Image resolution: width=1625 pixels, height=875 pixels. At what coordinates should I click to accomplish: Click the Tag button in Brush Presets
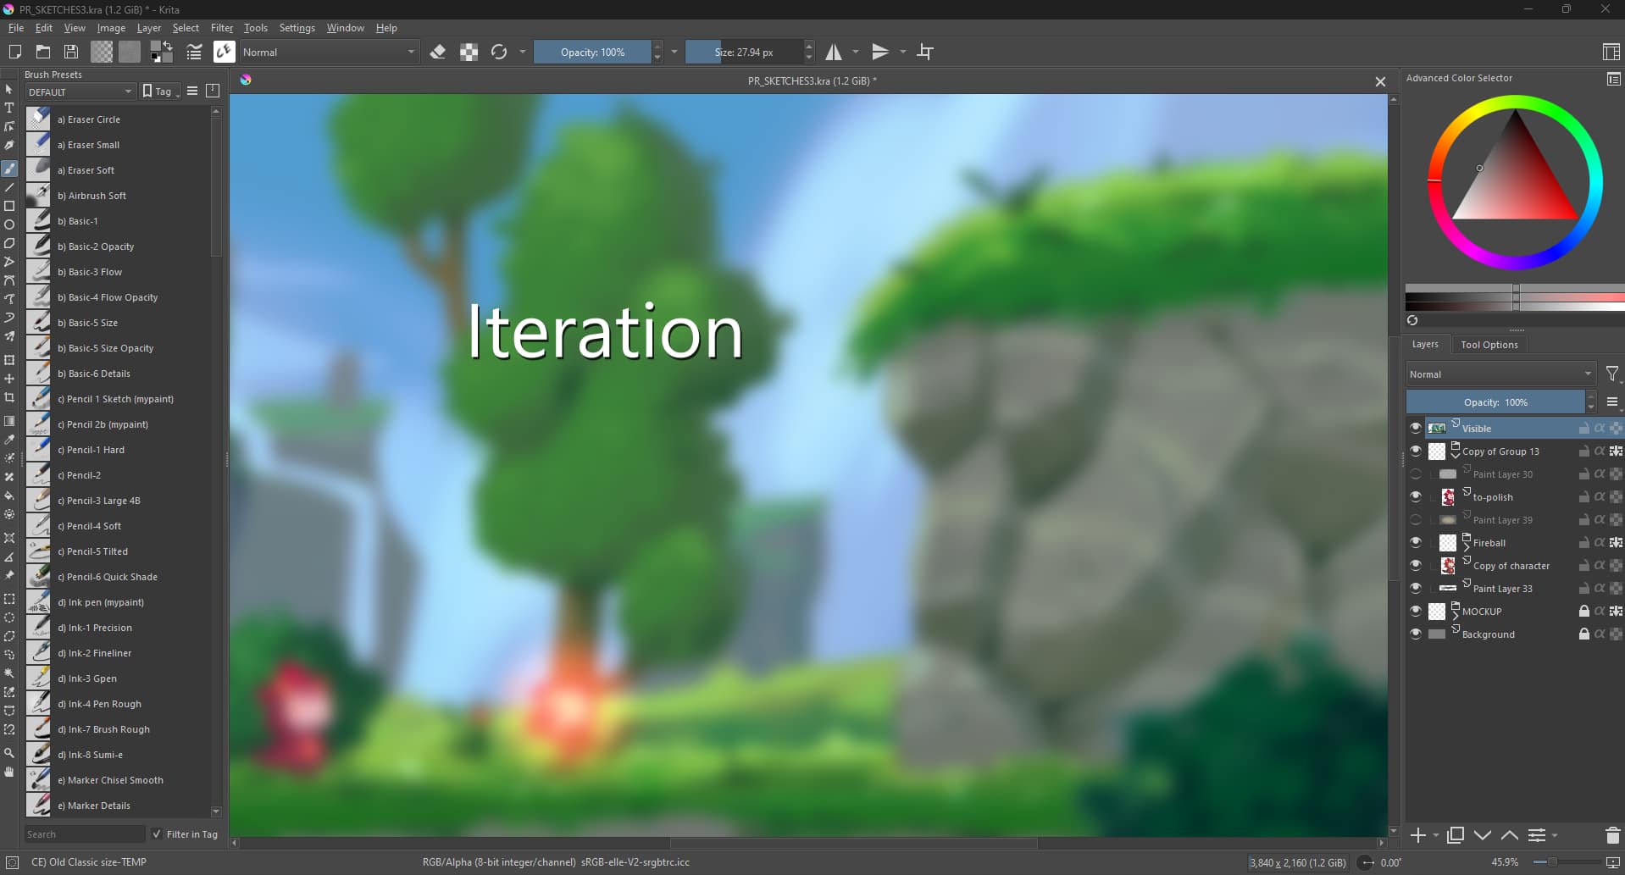click(x=159, y=91)
